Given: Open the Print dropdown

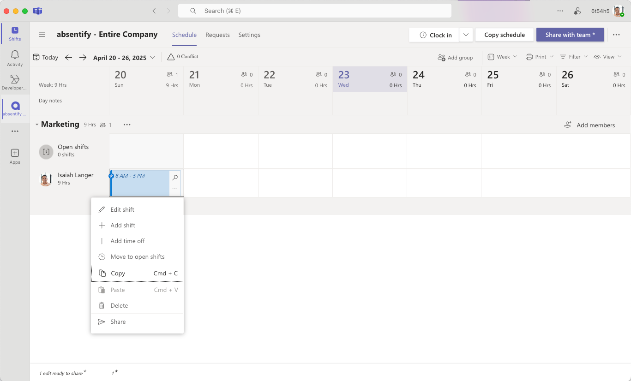Looking at the screenshot, I should click(540, 57).
